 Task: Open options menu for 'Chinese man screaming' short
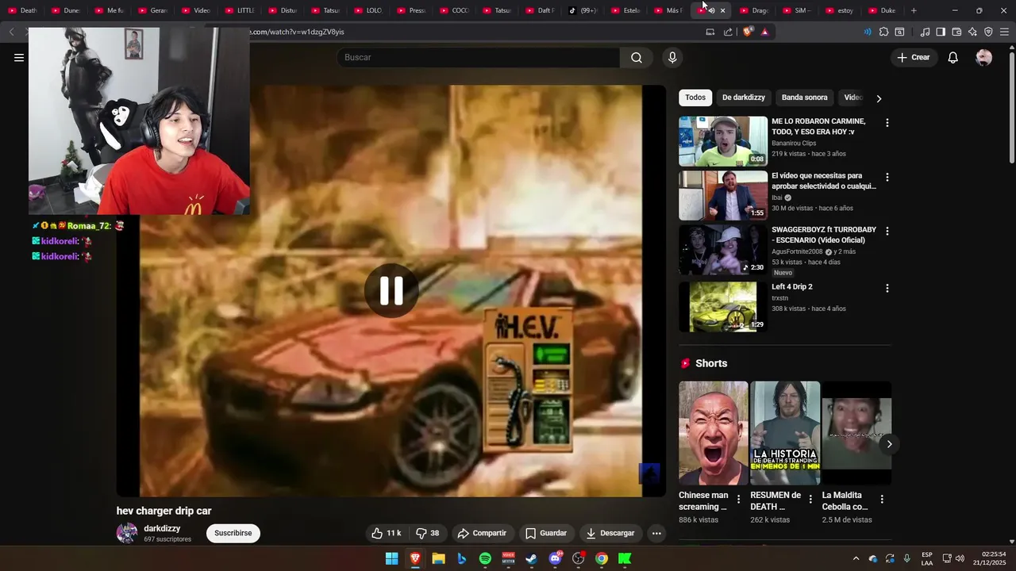click(x=739, y=499)
